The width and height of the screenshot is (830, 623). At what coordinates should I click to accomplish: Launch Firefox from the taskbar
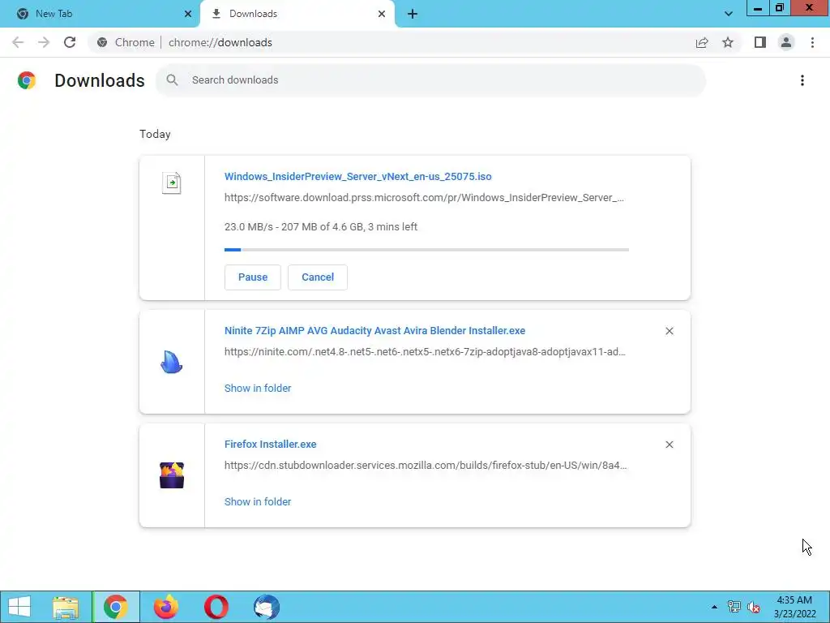tap(166, 607)
